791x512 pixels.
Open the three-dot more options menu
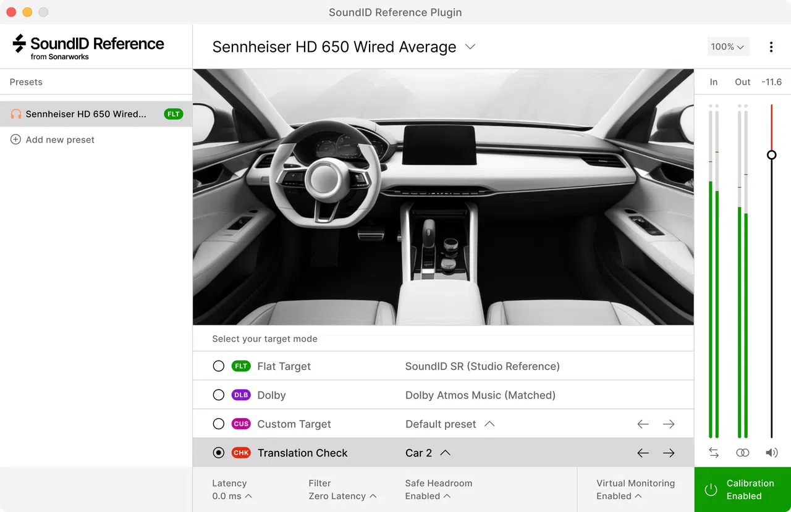[x=771, y=47]
